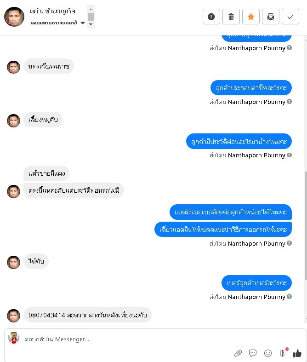Click the page avatar beside reply box
The image size is (307, 362).
[14, 338]
